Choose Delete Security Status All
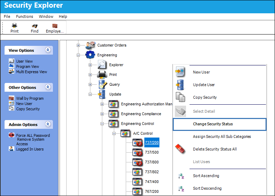 (220, 149)
